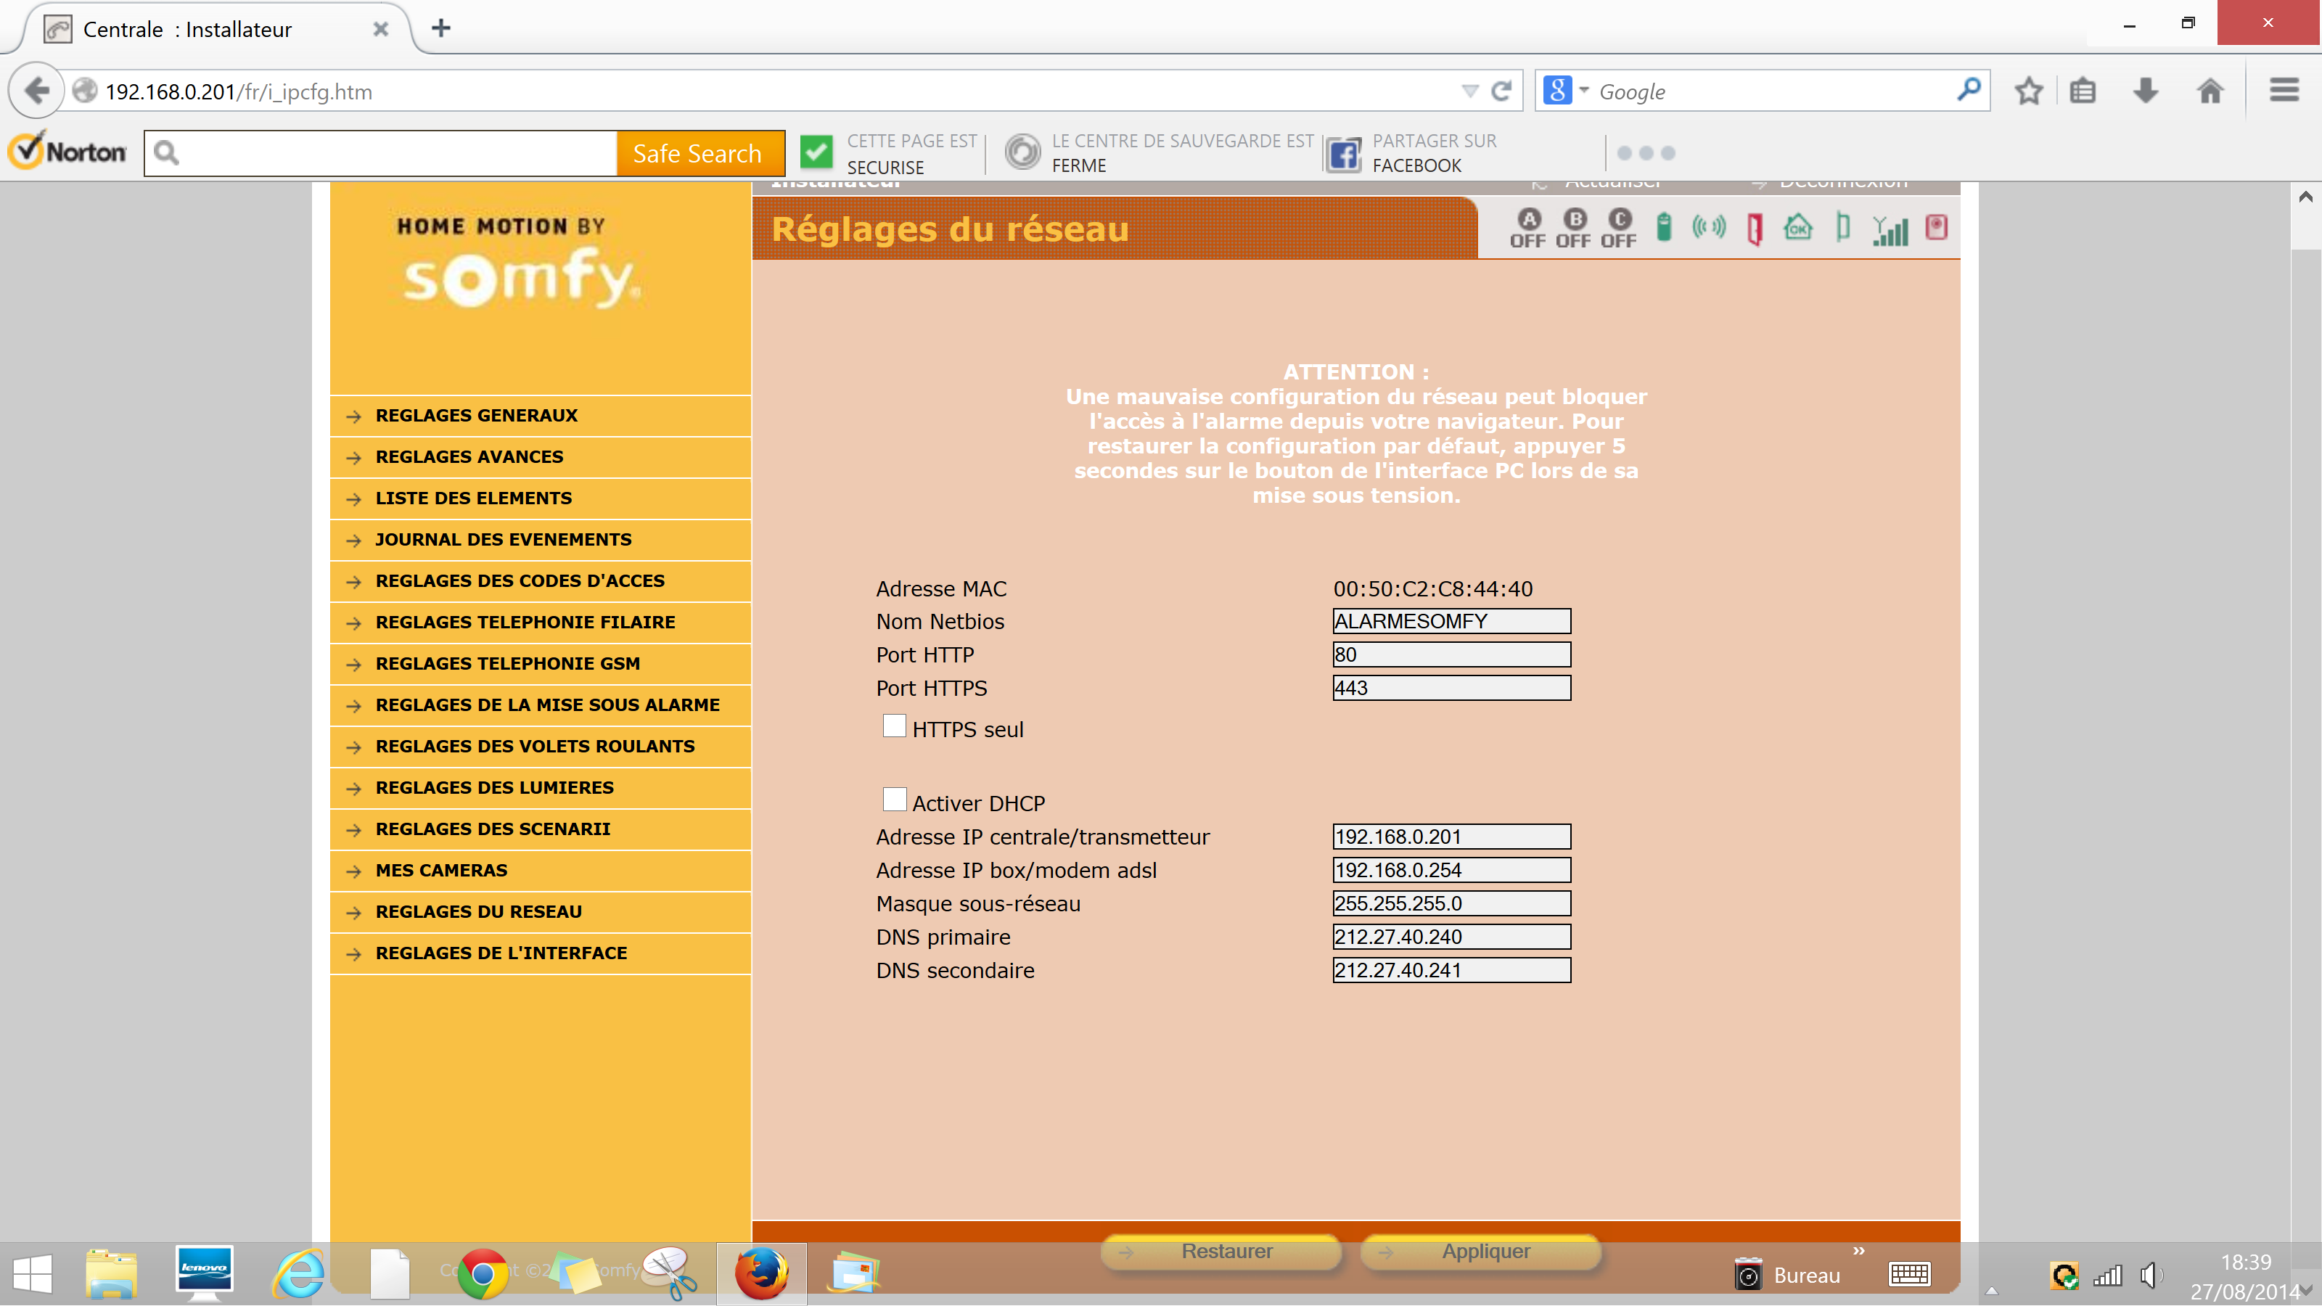Click the house OK status icon
Screen dimensions: 2322x1306
[1797, 227]
